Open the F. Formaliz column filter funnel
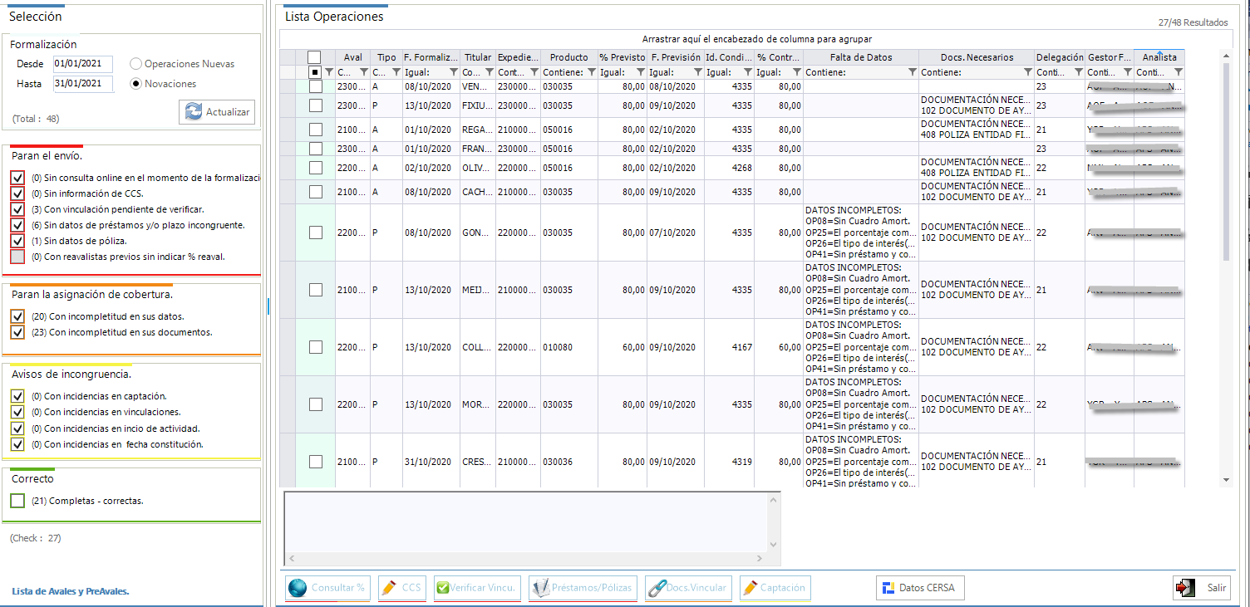This screenshot has height=607, width=1250. coord(453,72)
